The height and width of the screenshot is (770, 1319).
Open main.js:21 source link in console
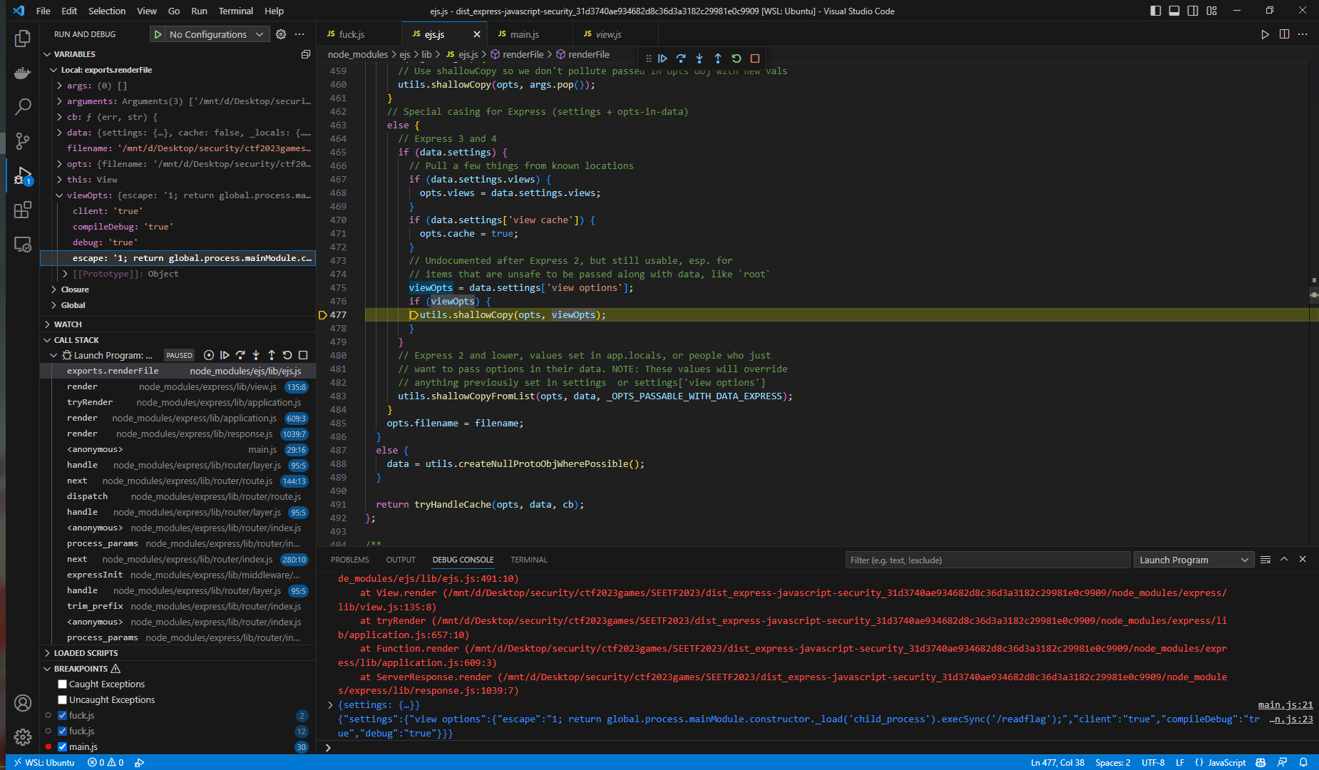[1285, 705]
